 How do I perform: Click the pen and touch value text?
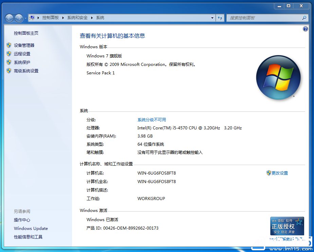(170, 152)
